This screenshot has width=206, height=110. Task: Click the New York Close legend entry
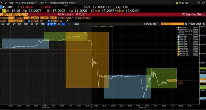[188, 55]
